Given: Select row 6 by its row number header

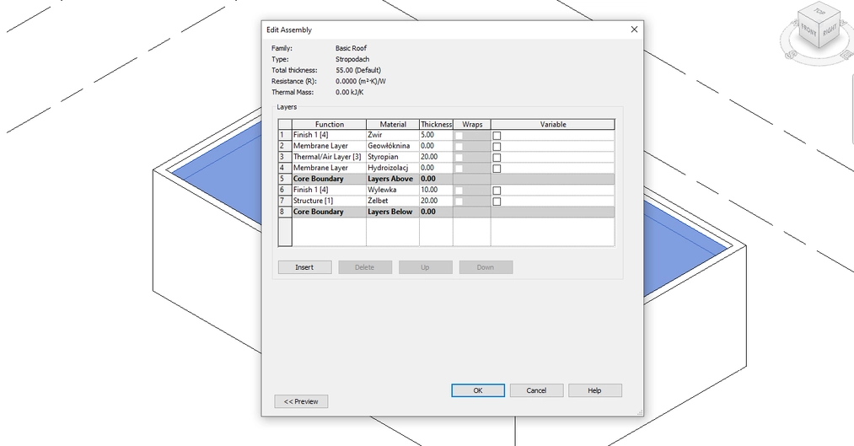Looking at the screenshot, I should [x=284, y=190].
